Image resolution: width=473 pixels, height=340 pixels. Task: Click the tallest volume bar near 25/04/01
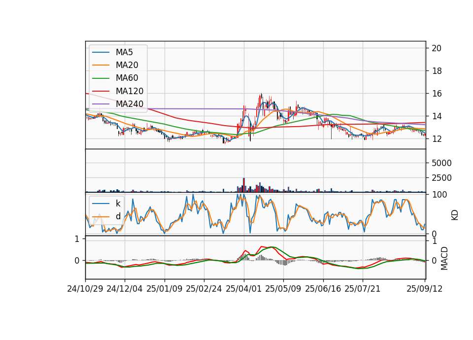(x=244, y=185)
